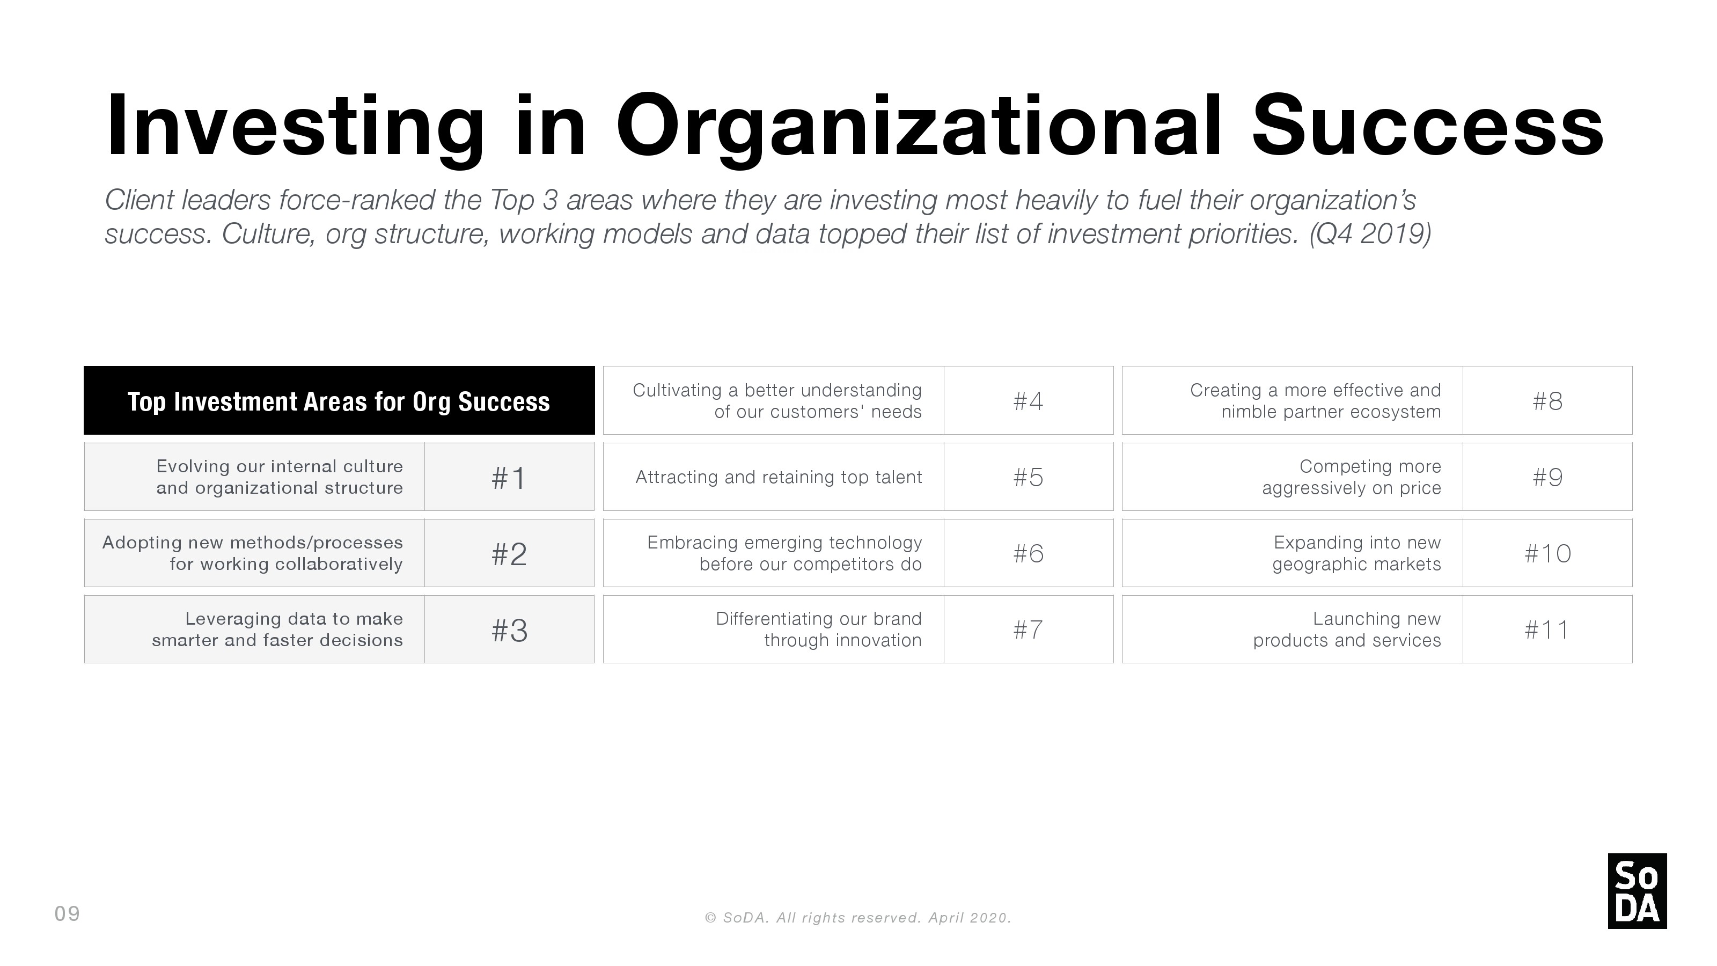Click the '#2' rank cell
Viewport: 1717px width, 966px height.
click(509, 553)
